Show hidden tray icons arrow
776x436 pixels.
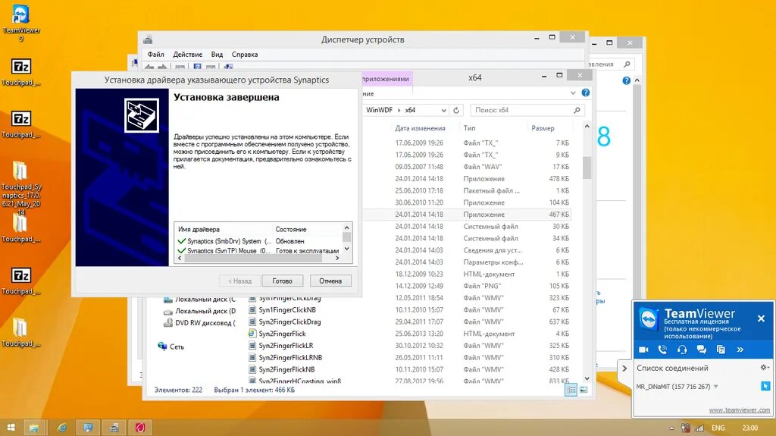(671, 428)
